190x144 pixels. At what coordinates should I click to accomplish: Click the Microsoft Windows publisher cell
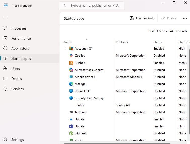point(129,77)
